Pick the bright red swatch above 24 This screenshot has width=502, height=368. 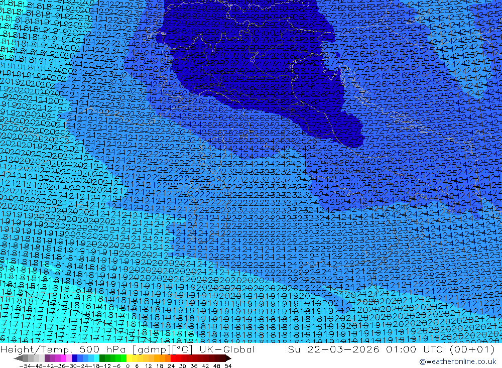click(x=173, y=358)
